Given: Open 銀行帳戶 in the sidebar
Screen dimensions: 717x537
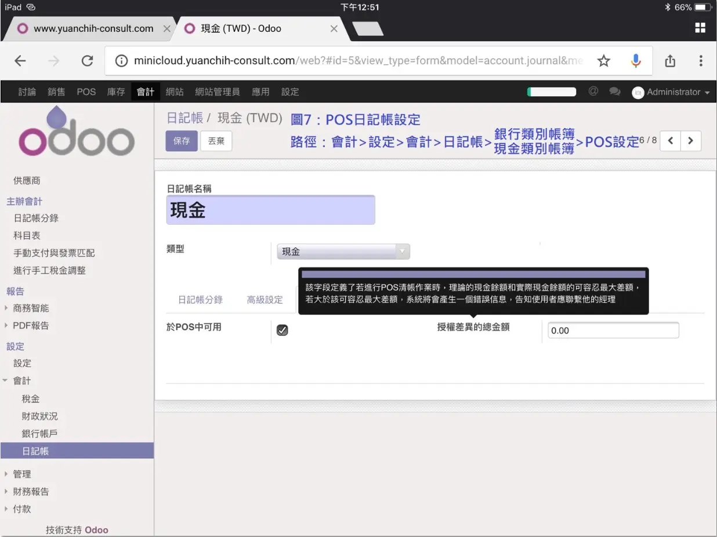Looking at the screenshot, I should [x=39, y=434].
